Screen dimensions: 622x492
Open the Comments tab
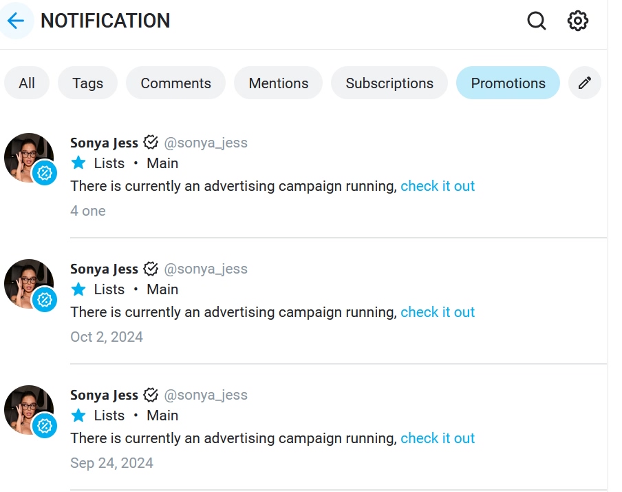(x=175, y=83)
